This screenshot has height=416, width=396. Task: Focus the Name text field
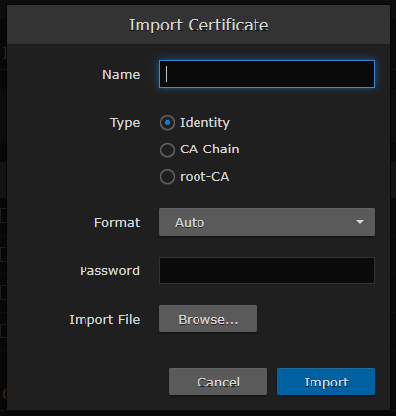tap(267, 74)
